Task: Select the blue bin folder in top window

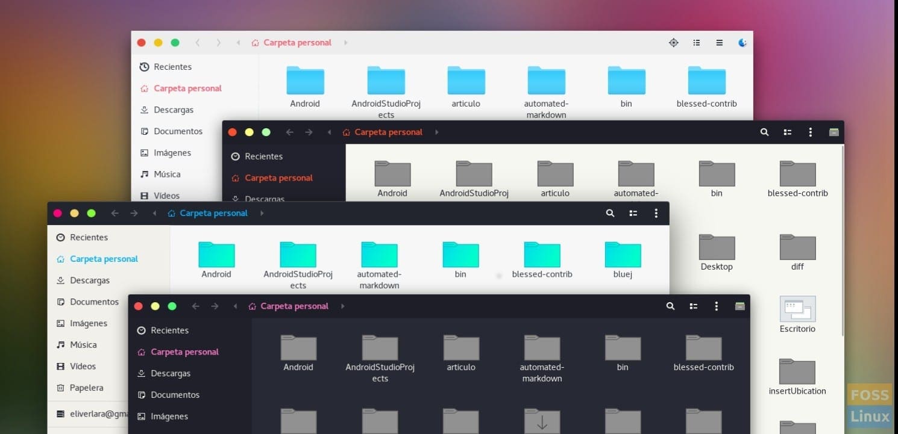Action: point(626,80)
